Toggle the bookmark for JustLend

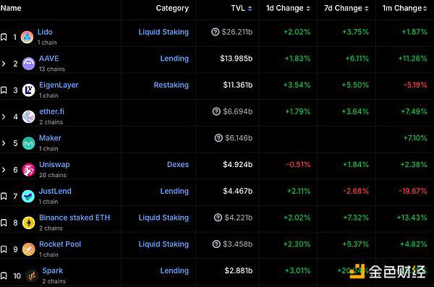(4, 196)
